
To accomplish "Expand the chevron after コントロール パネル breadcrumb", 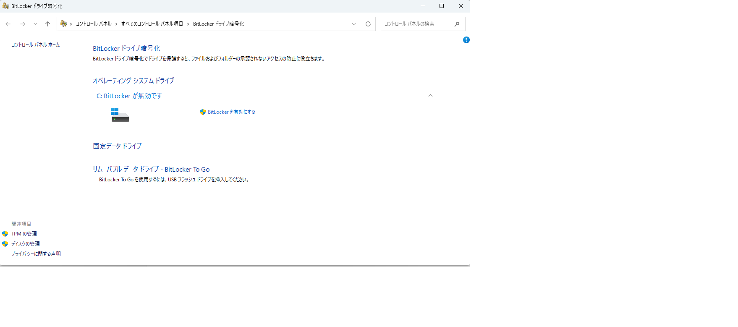I will click(116, 24).
